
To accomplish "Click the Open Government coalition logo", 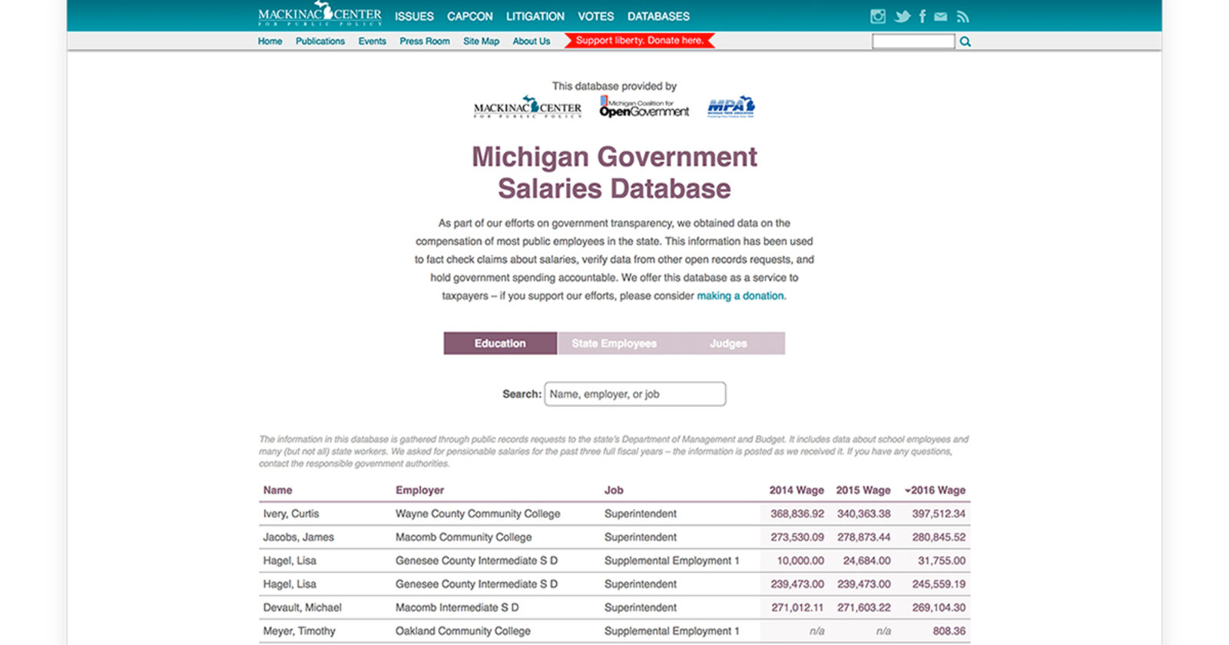I will (644, 107).
